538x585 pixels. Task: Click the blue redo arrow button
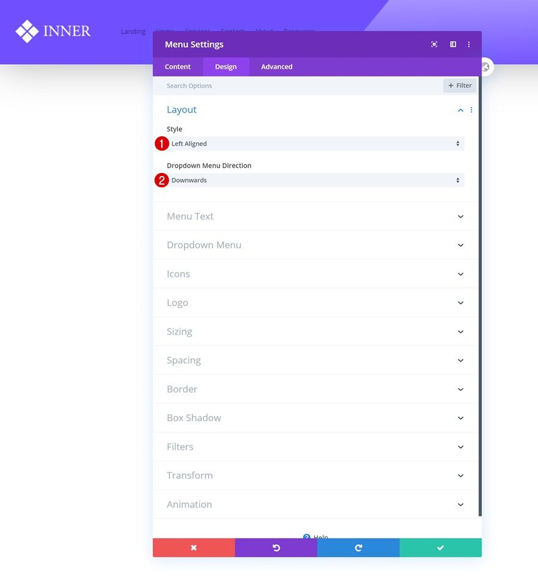pos(358,548)
